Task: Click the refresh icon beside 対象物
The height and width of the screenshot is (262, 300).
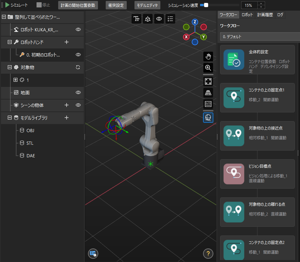Action: (78, 68)
